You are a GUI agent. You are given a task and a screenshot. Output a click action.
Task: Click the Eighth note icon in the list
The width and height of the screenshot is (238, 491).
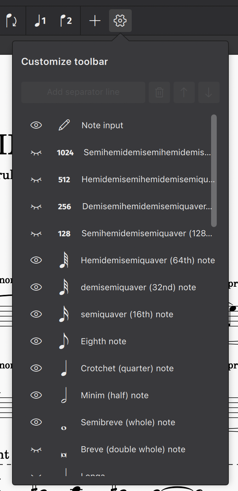pyautogui.click(x=64, y=341)
